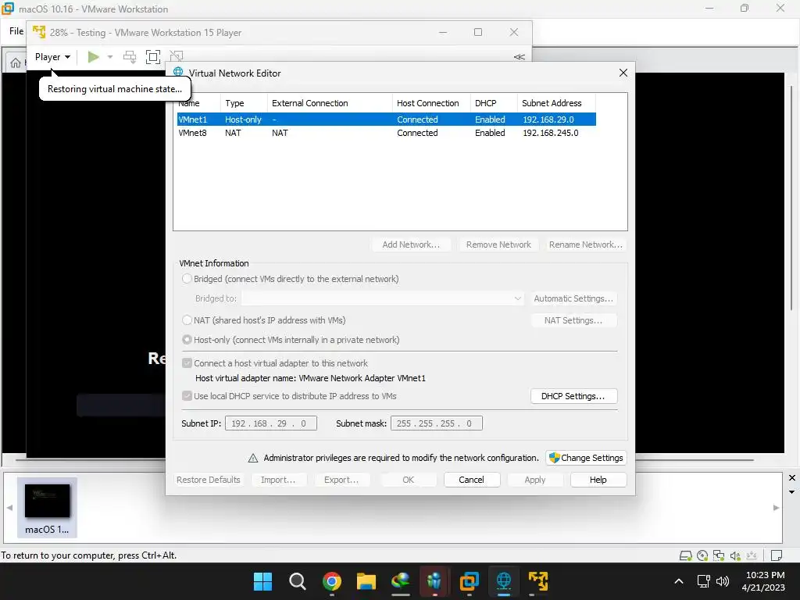Click thumbnail bar left scroll arrow

pyautogui.click(x=9, y=508)
